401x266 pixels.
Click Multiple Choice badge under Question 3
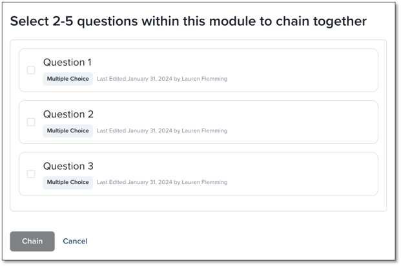point(68,182)
